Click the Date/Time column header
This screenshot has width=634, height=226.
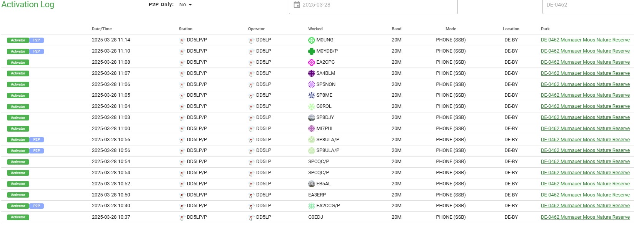pyautogui.click(x=102, y=29)
